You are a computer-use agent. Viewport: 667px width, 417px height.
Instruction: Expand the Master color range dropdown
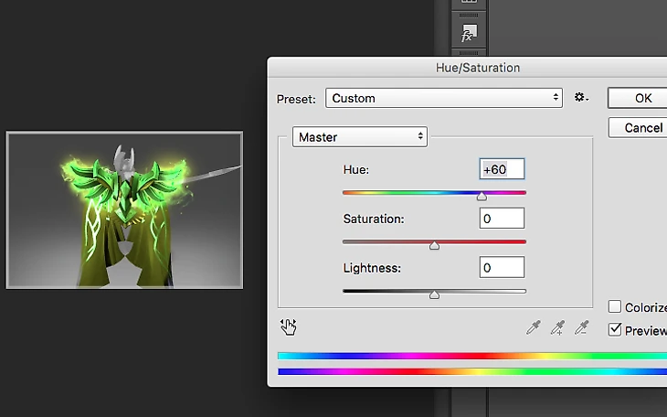point(359,137)
